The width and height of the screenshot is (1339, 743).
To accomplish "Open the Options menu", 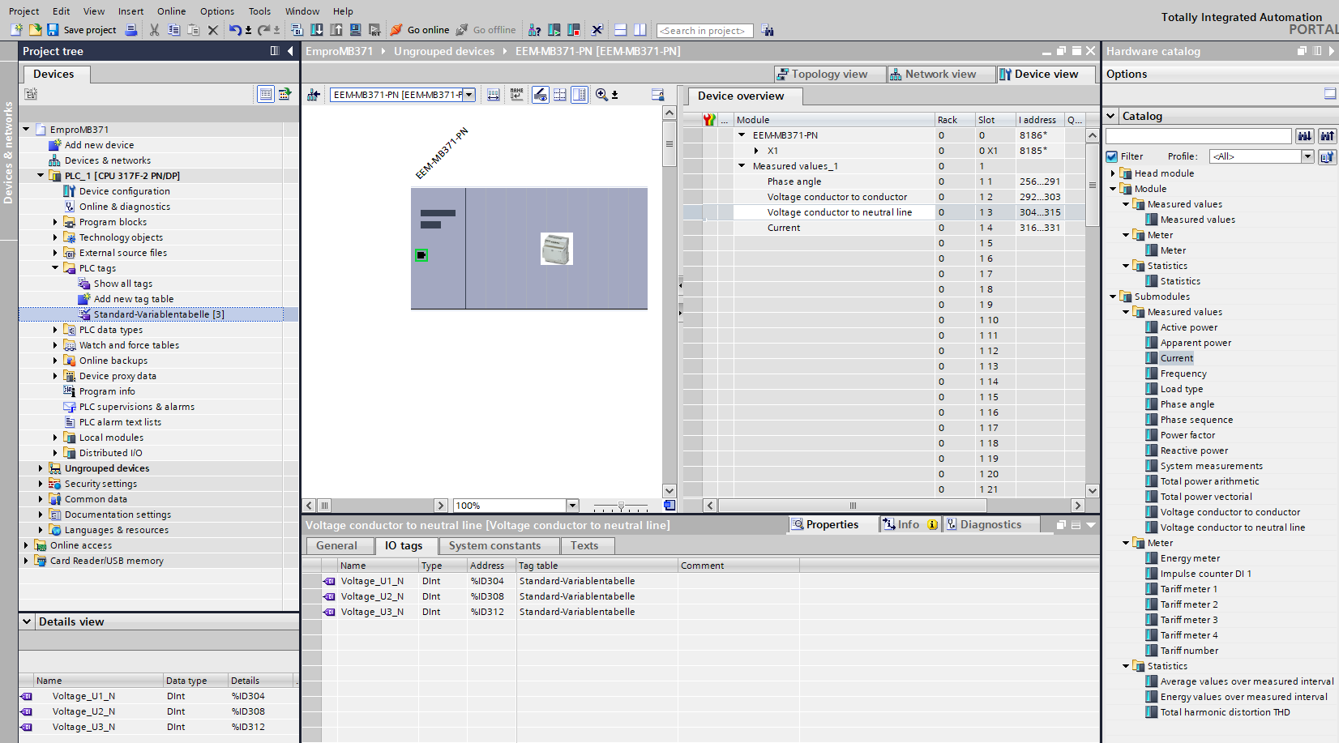I will (x=217, y=11).
